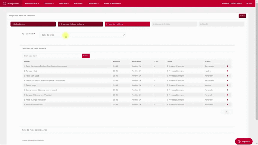Click the Sair logout link

coord(249,3)
